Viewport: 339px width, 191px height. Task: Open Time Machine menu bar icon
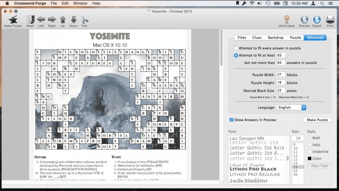[x=268, y=3]
